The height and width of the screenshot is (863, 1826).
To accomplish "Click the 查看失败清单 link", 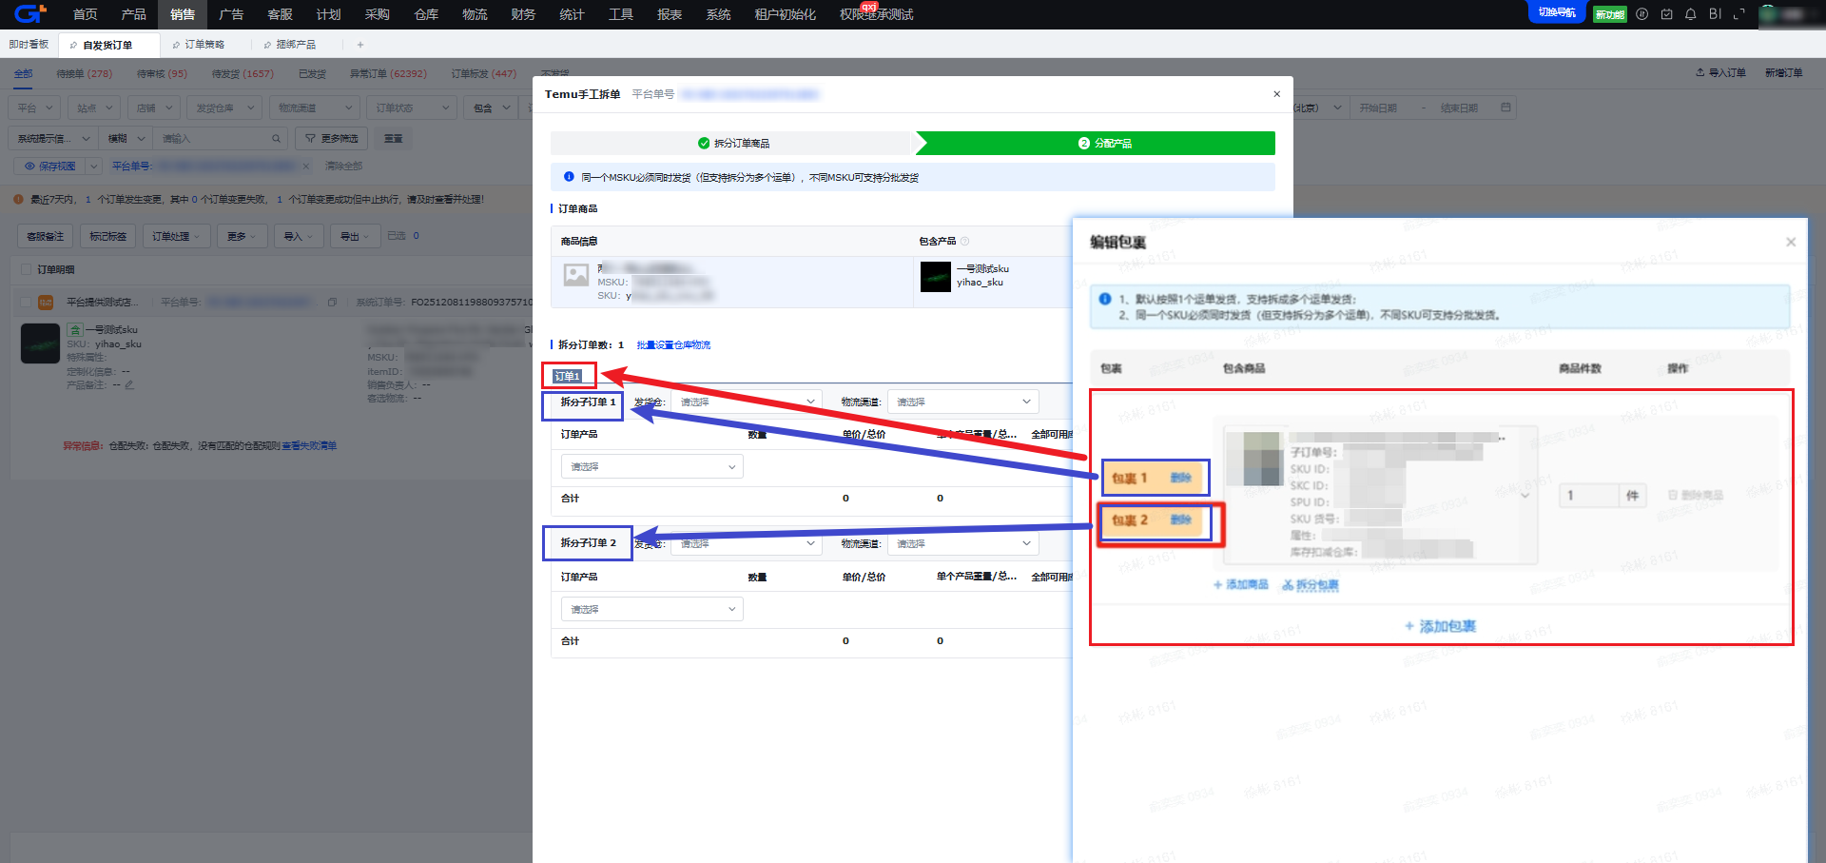I will click(309, 446).
